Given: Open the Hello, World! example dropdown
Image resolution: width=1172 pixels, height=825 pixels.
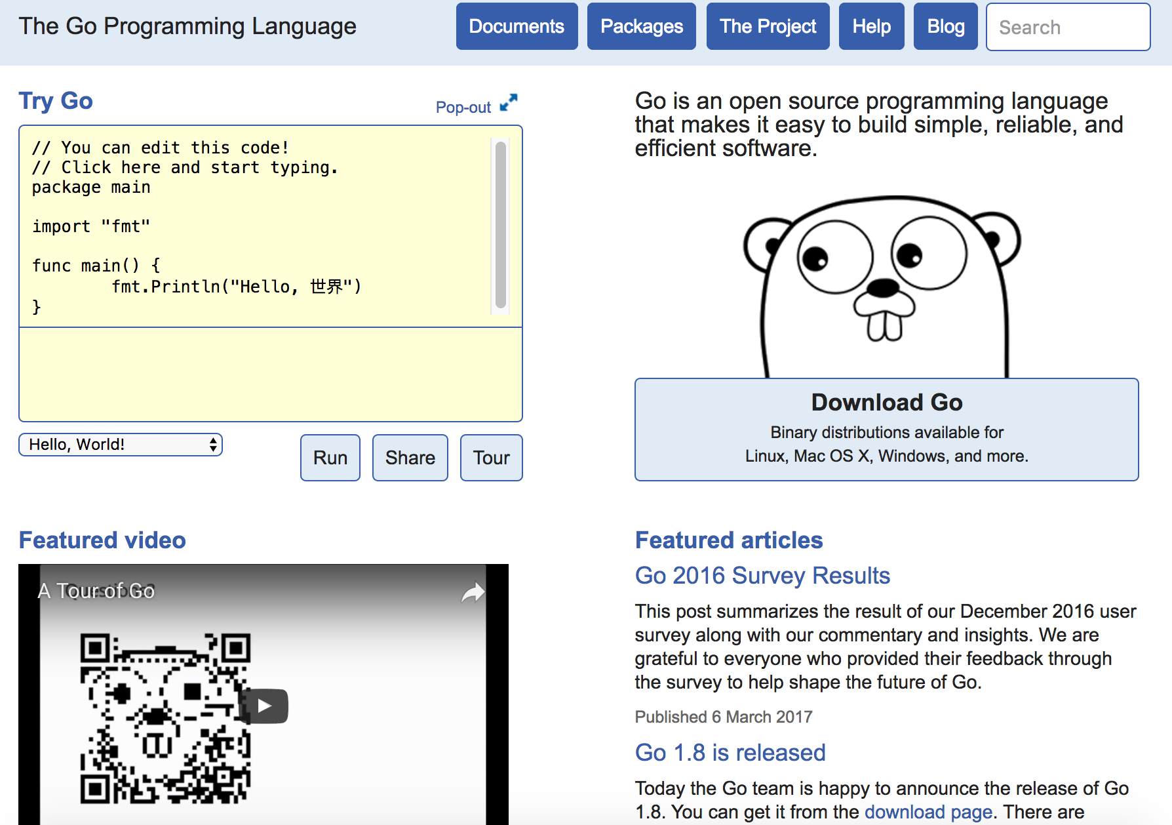Looking at the screenshot, I should pyautogui.click(x=121, y=445).
